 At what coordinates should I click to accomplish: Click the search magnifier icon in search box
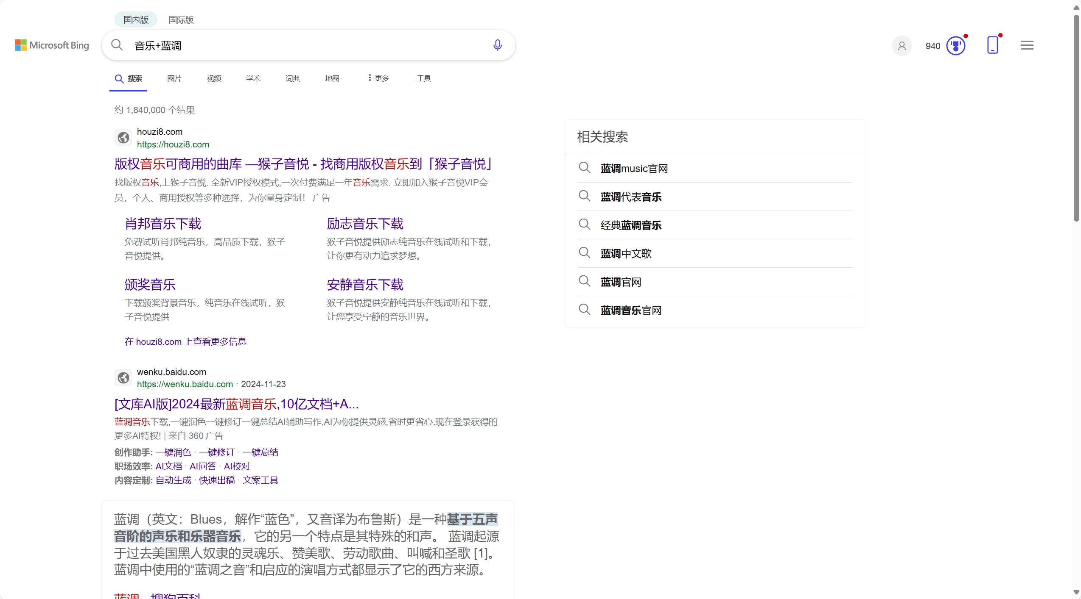117,45
